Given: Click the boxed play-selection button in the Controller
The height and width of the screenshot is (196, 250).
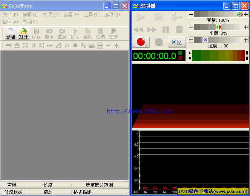Looking at the screenshot, I should point(159,17).
